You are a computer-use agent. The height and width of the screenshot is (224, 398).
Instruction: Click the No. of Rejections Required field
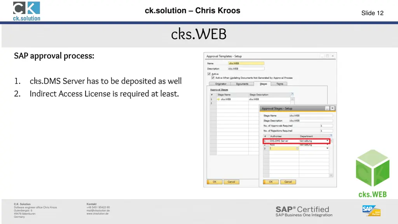coord(326,131)
